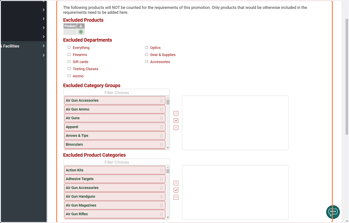Check the Accessories department checkbox
This screenshot has width=349, height=223.
146,62
